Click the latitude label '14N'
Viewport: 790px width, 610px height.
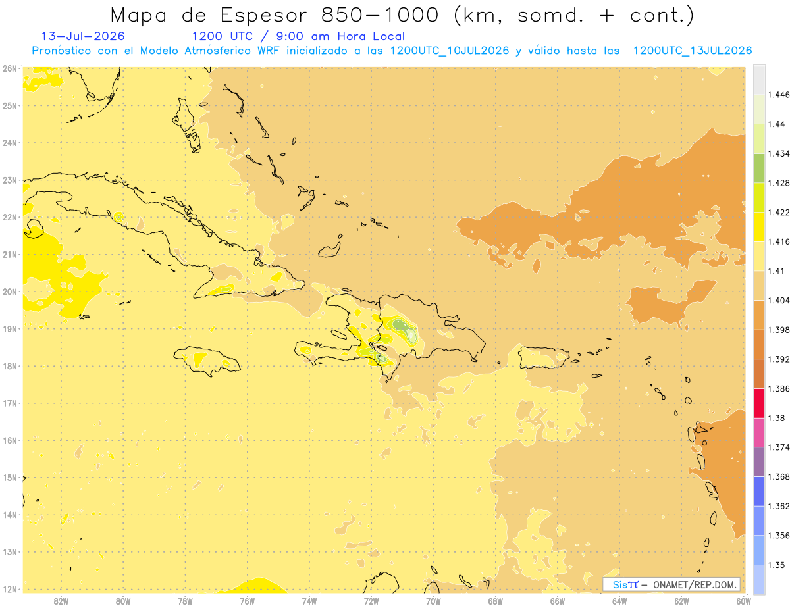[10, 515]
